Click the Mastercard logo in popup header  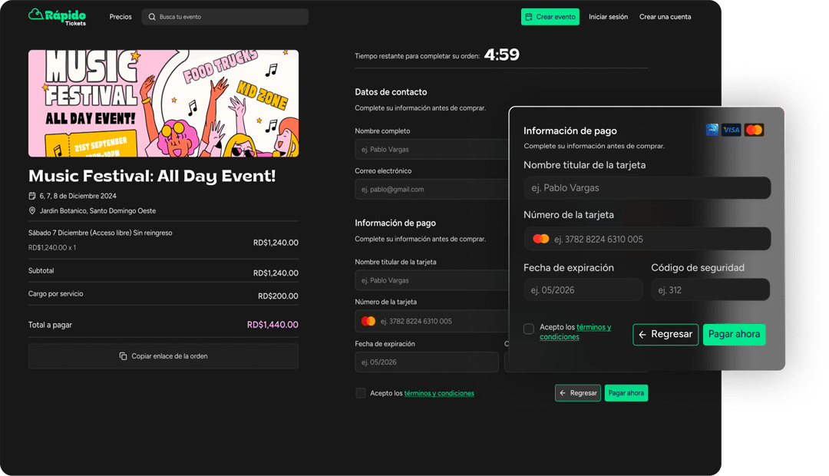pos(754,130)
